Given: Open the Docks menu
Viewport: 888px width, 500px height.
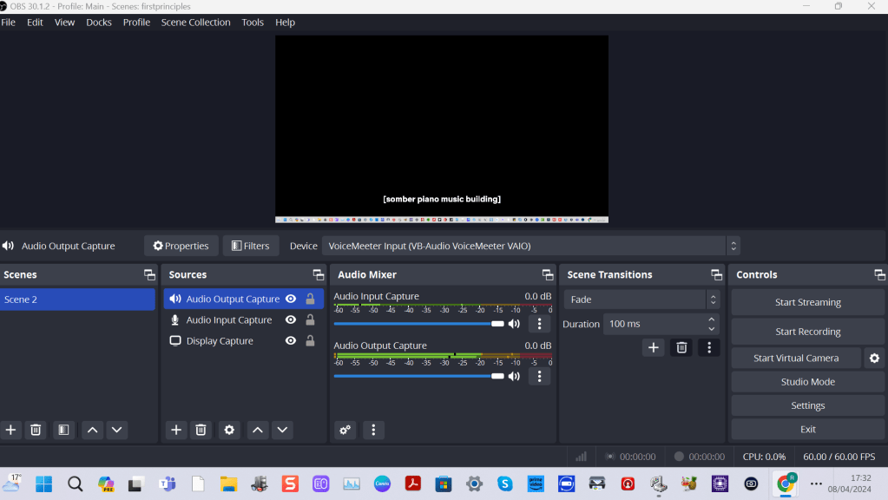Looking at the screenshot, I should tap(99, 22).
